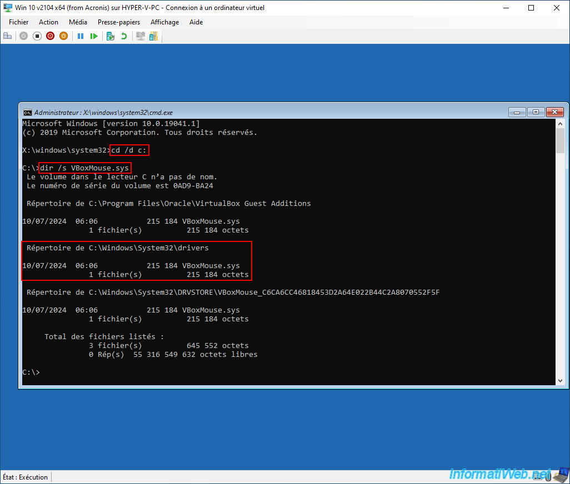This screenshot has width=570, height=484.
Task: Click the 'Microsoft Windows [version 10.0.19041.1]' line
Action: [x=111, y=124]
